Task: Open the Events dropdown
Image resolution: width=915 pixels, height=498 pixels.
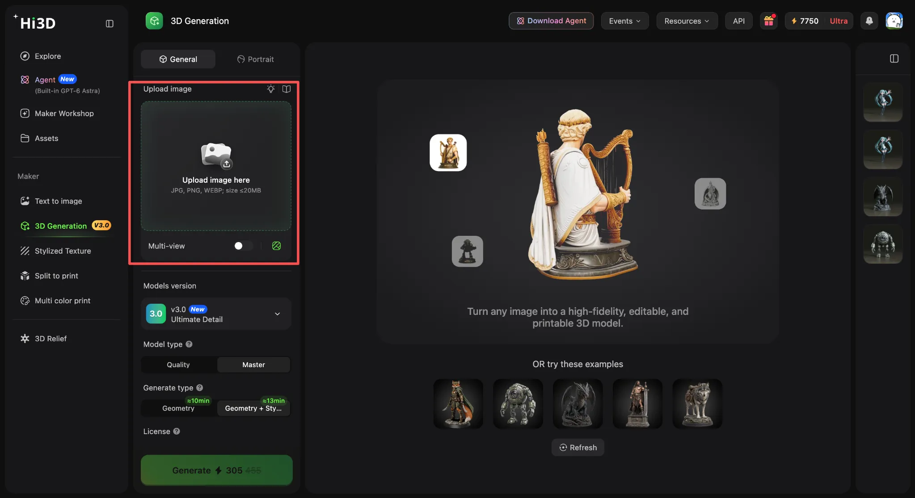Action: point(624,21)
